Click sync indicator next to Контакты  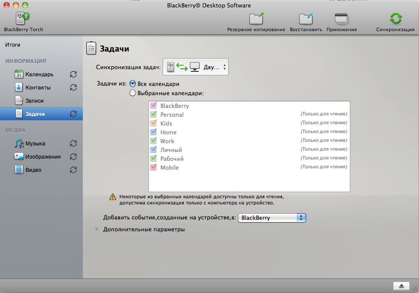point(73,87)
